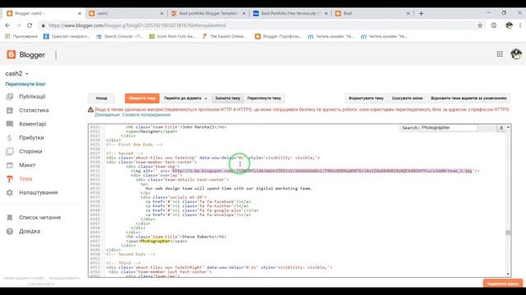Click the Blogger logo icon
The image size is (526, 295).
11,55
